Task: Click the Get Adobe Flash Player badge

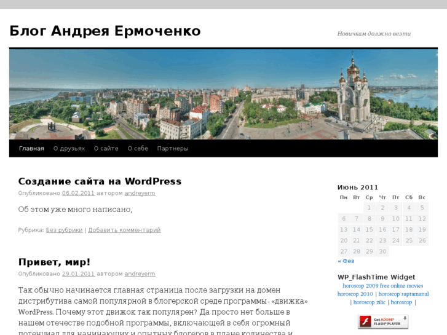Action: pos(383,321)
